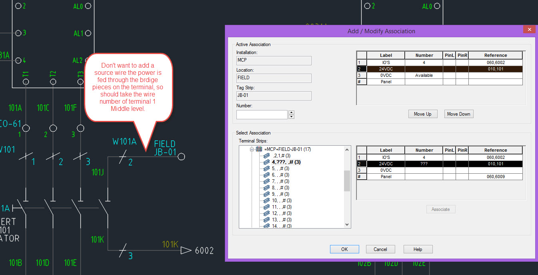Select the ,2,1,# (3) terminal icon
Screen dimensions: 538x275
[267, 155]
